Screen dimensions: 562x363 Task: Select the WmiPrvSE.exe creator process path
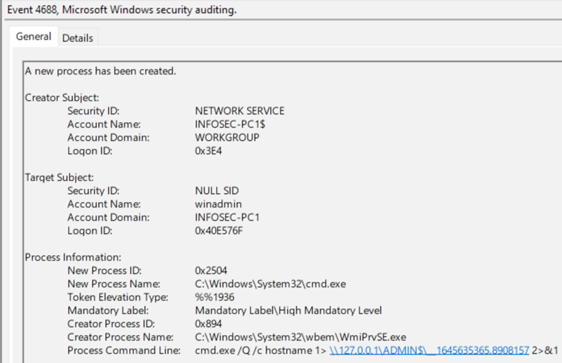(301, 338)
